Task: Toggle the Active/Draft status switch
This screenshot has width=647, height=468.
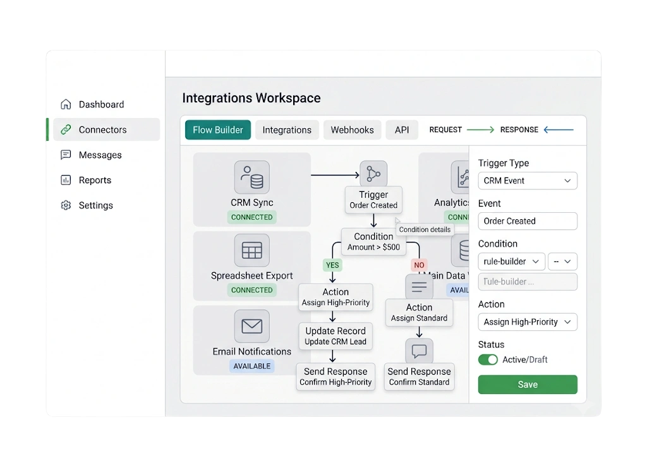Action: click(x=488, y=359)
